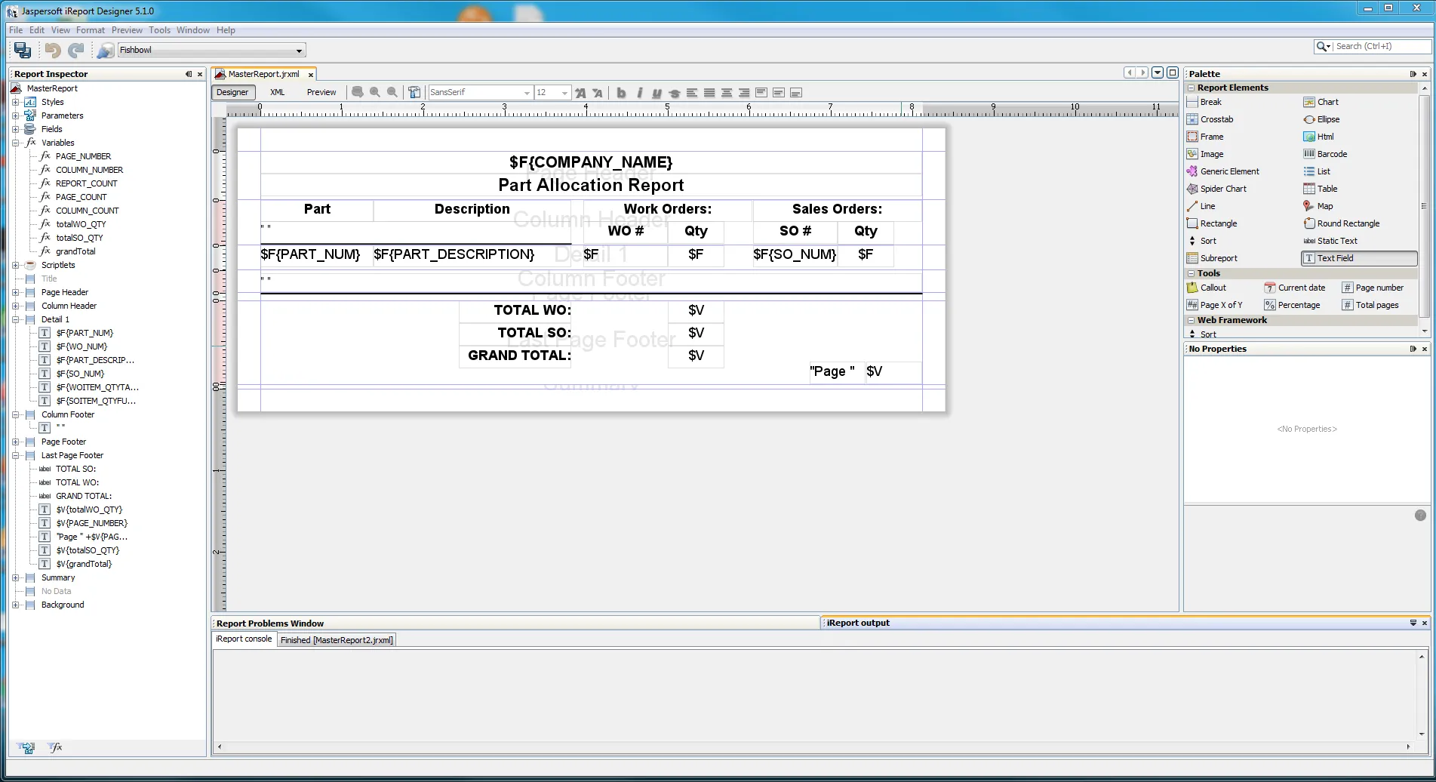The width and height of the screenshot is (1436, 782).
Task: Switch to the XML view
Action: 278,92
